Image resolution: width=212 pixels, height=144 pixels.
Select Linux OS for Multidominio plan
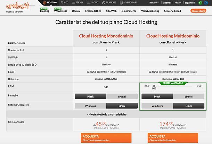click(189, 106)
